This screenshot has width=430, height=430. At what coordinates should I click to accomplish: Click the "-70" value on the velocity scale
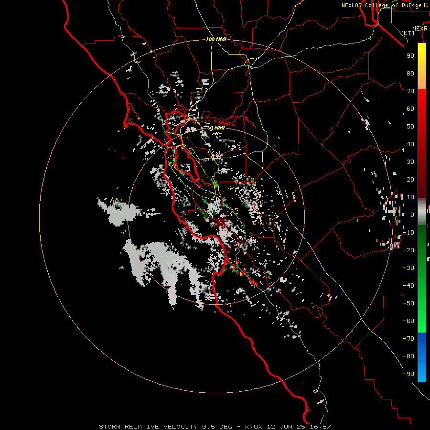tap(408, 339)
